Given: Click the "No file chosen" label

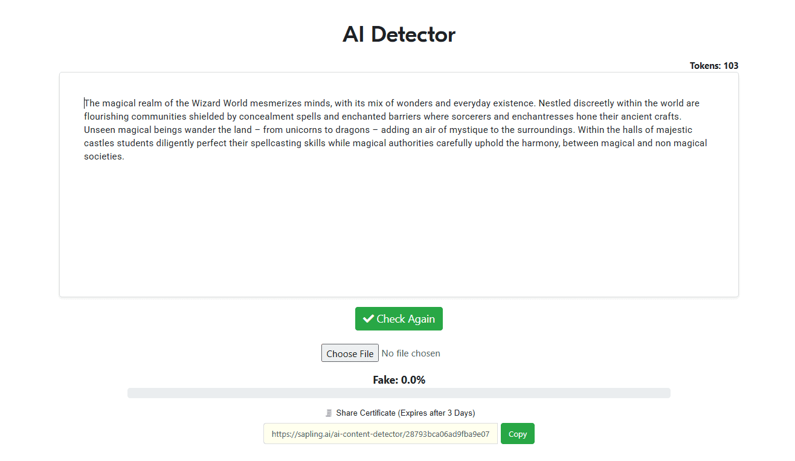Looking at the screenshot, I should [x=411, y=353].
